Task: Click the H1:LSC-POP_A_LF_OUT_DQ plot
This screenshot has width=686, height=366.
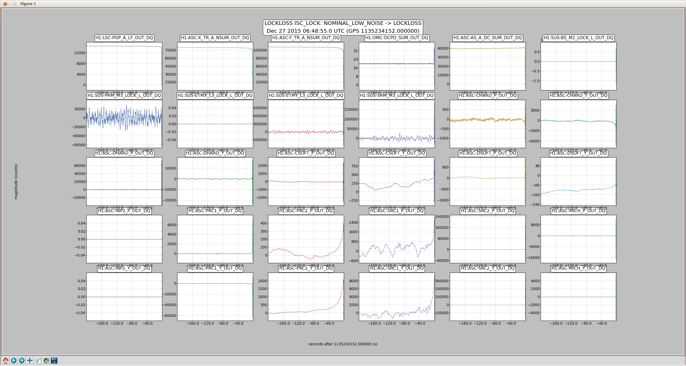Action: click(x=124, y=66)
